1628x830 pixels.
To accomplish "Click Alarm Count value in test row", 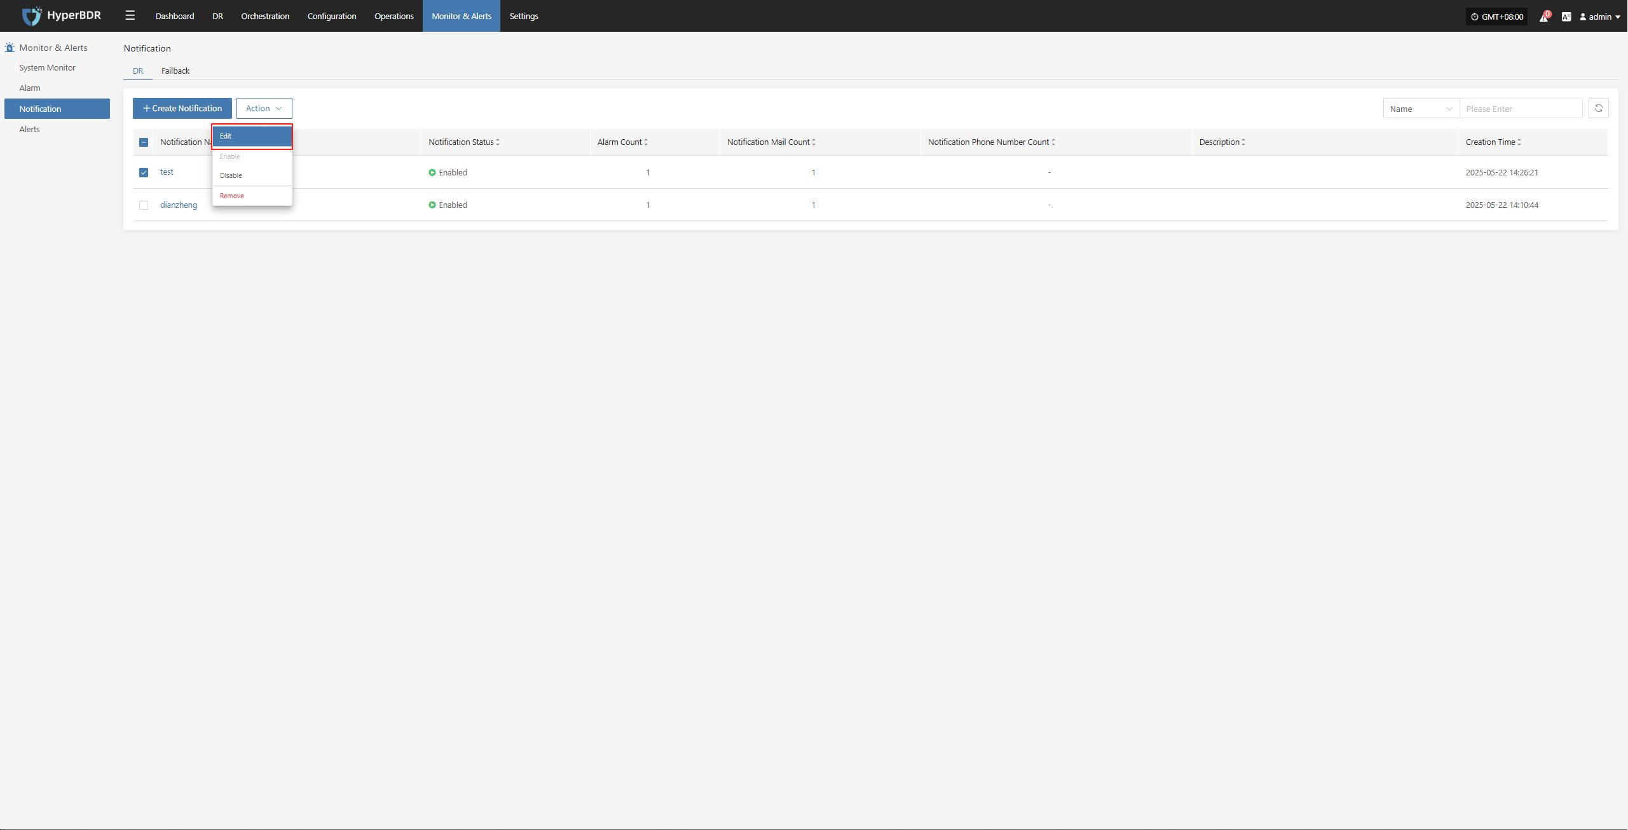I will tap(648, 173).
